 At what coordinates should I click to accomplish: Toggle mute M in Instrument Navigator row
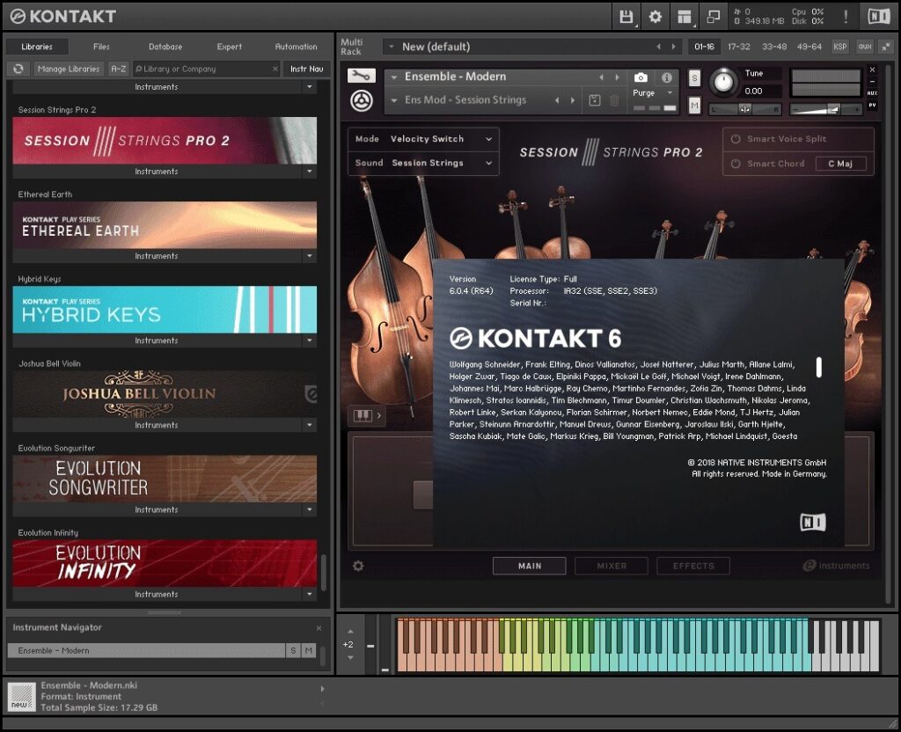point(309,650)
